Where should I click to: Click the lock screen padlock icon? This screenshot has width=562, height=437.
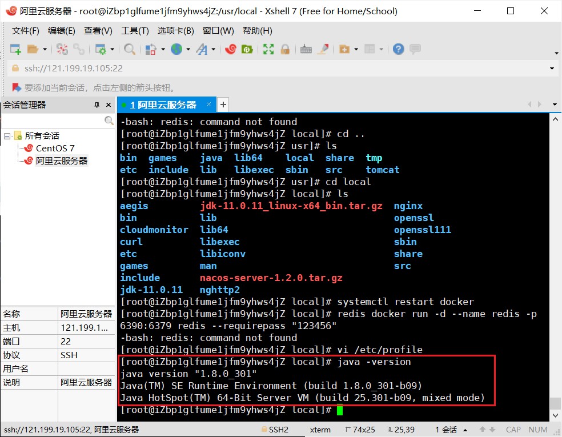(285, 49)
